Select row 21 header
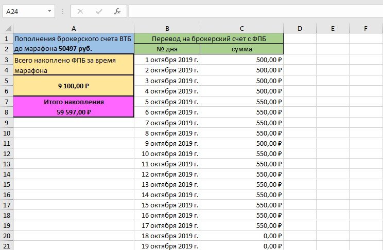 (7, 245)
